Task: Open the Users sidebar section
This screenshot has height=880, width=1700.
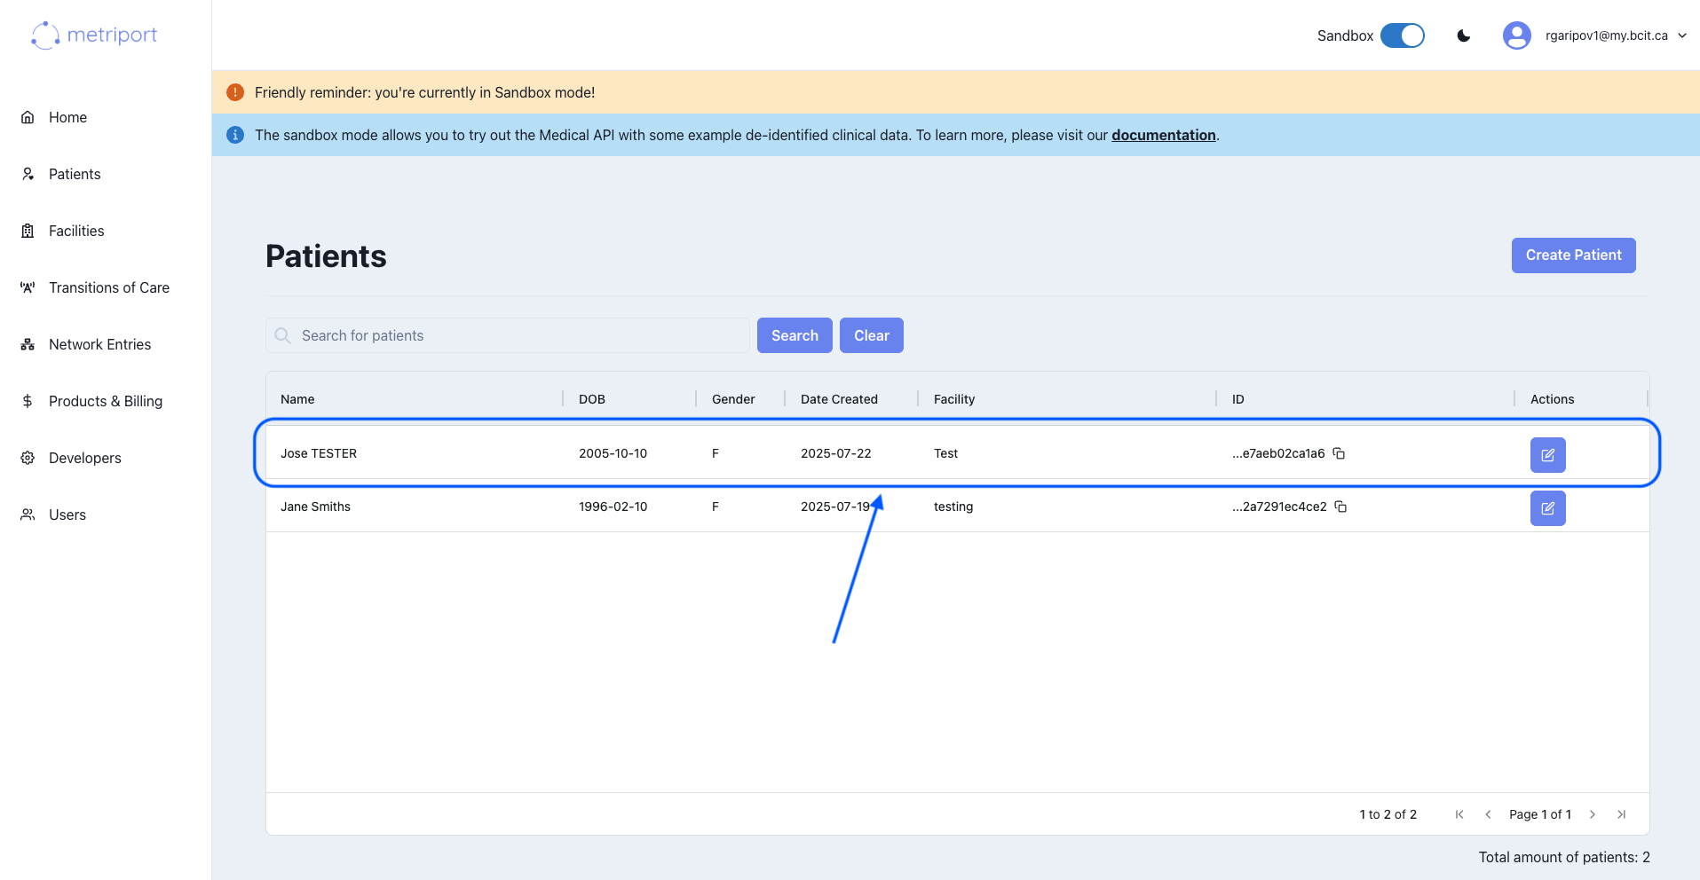Action: coord(28,514)
